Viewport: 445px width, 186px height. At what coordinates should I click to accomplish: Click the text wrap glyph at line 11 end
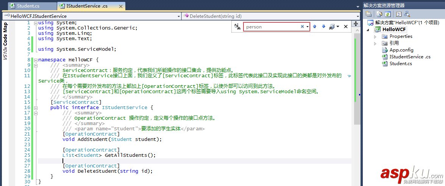coord(349,76)
